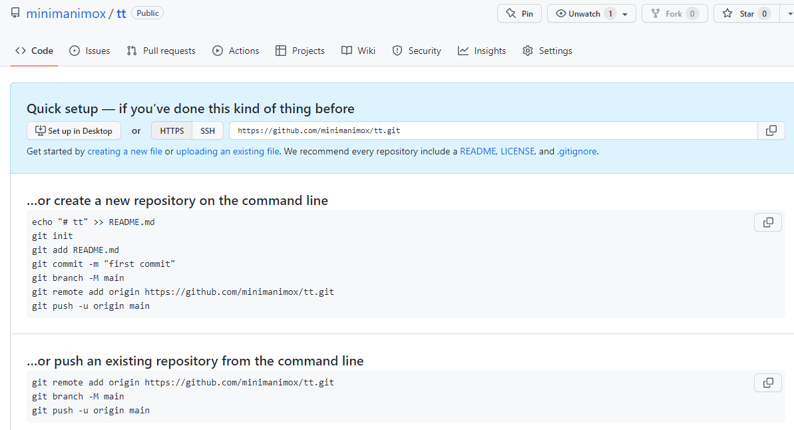Screen dimensions: 794x430
Task: Click the Pin button
Action: pos(519,14)
